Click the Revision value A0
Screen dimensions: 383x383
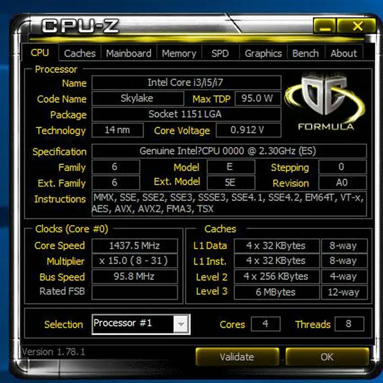pos(342,182)
